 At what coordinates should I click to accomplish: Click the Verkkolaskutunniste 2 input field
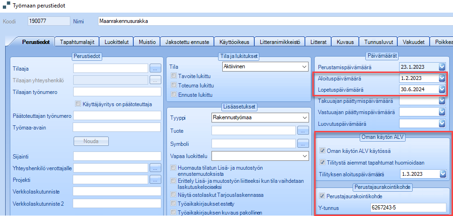pyautogui.click(x=117, y=204)
